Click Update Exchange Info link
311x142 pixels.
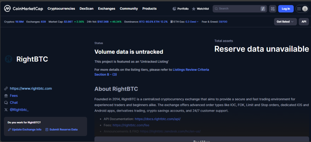click(27, 130)
